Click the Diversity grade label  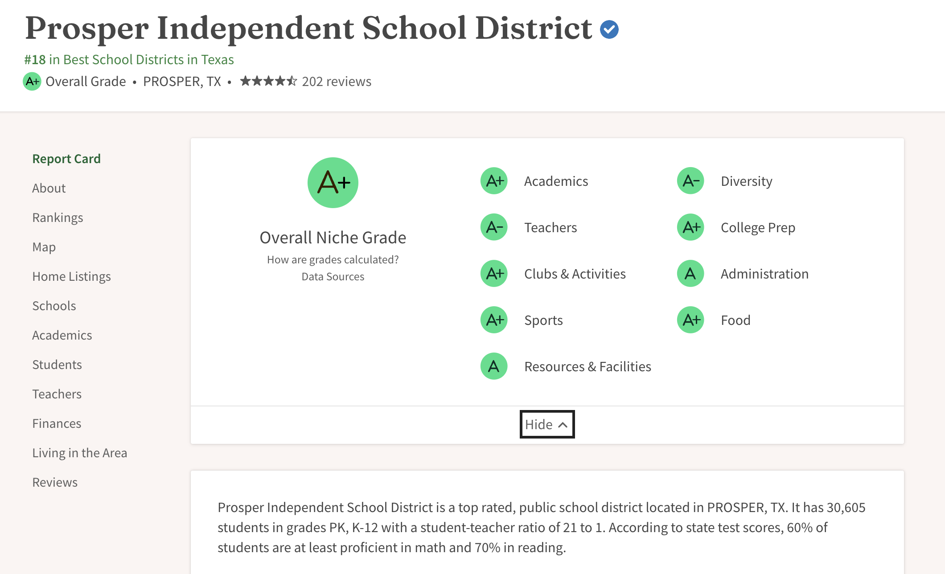click(x=747, y=181)
